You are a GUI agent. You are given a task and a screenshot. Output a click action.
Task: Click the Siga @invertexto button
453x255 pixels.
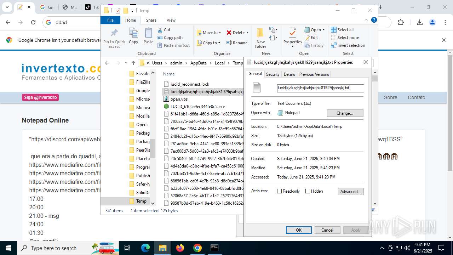[40, 97]
